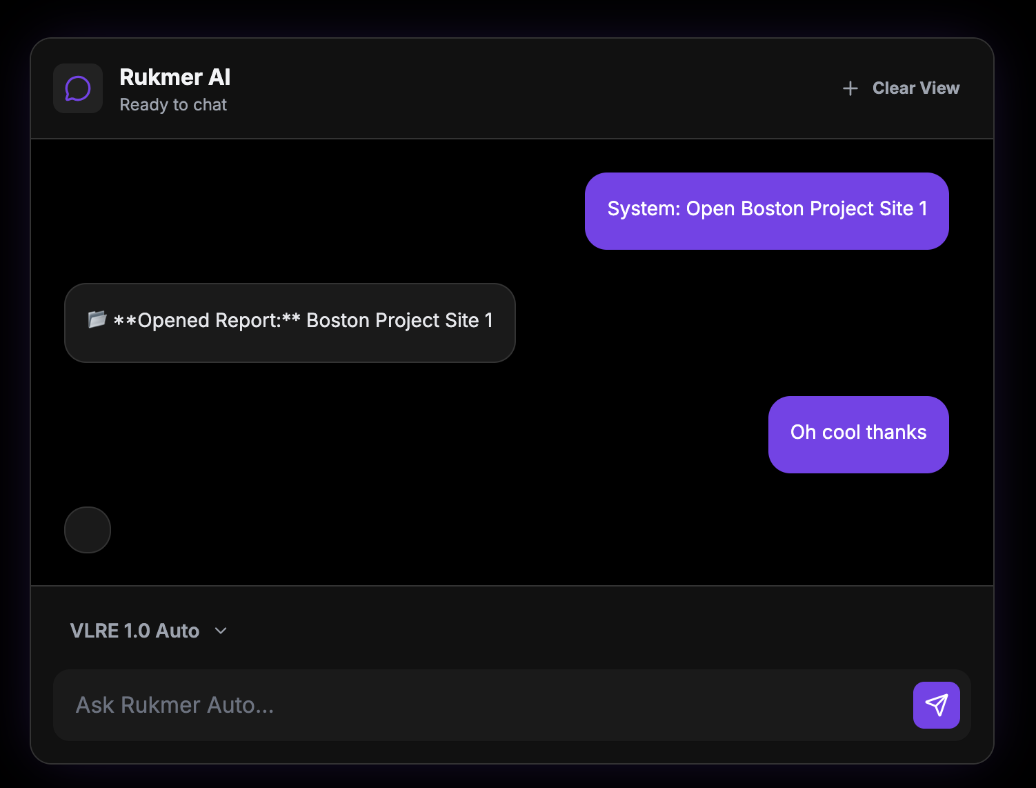1036x788 pixels.
Task: Click the Opened Report: Boston Project Site 1 message
Action: (x=290, y=321)
